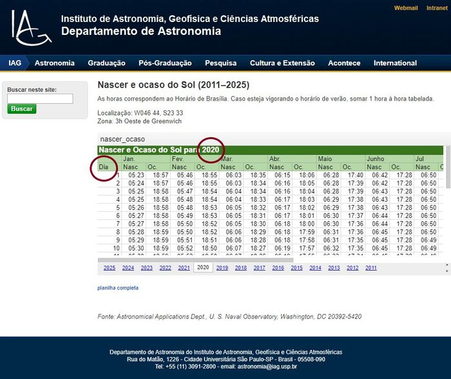The height and width of the screenshot is (379, 451).
Task: Switch to the 2016 sheet tab
Action: click(278, 268)
